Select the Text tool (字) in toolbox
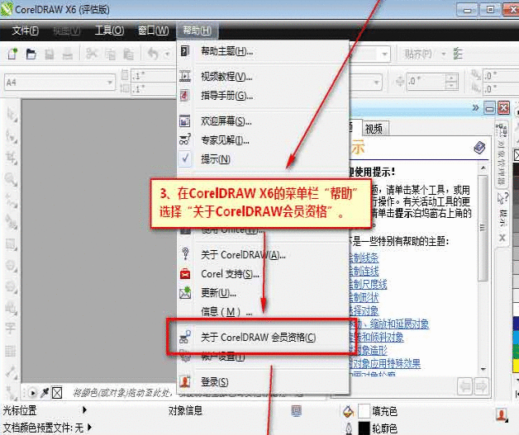This screenshot has height=435, width=519. [x=11, y=328]
